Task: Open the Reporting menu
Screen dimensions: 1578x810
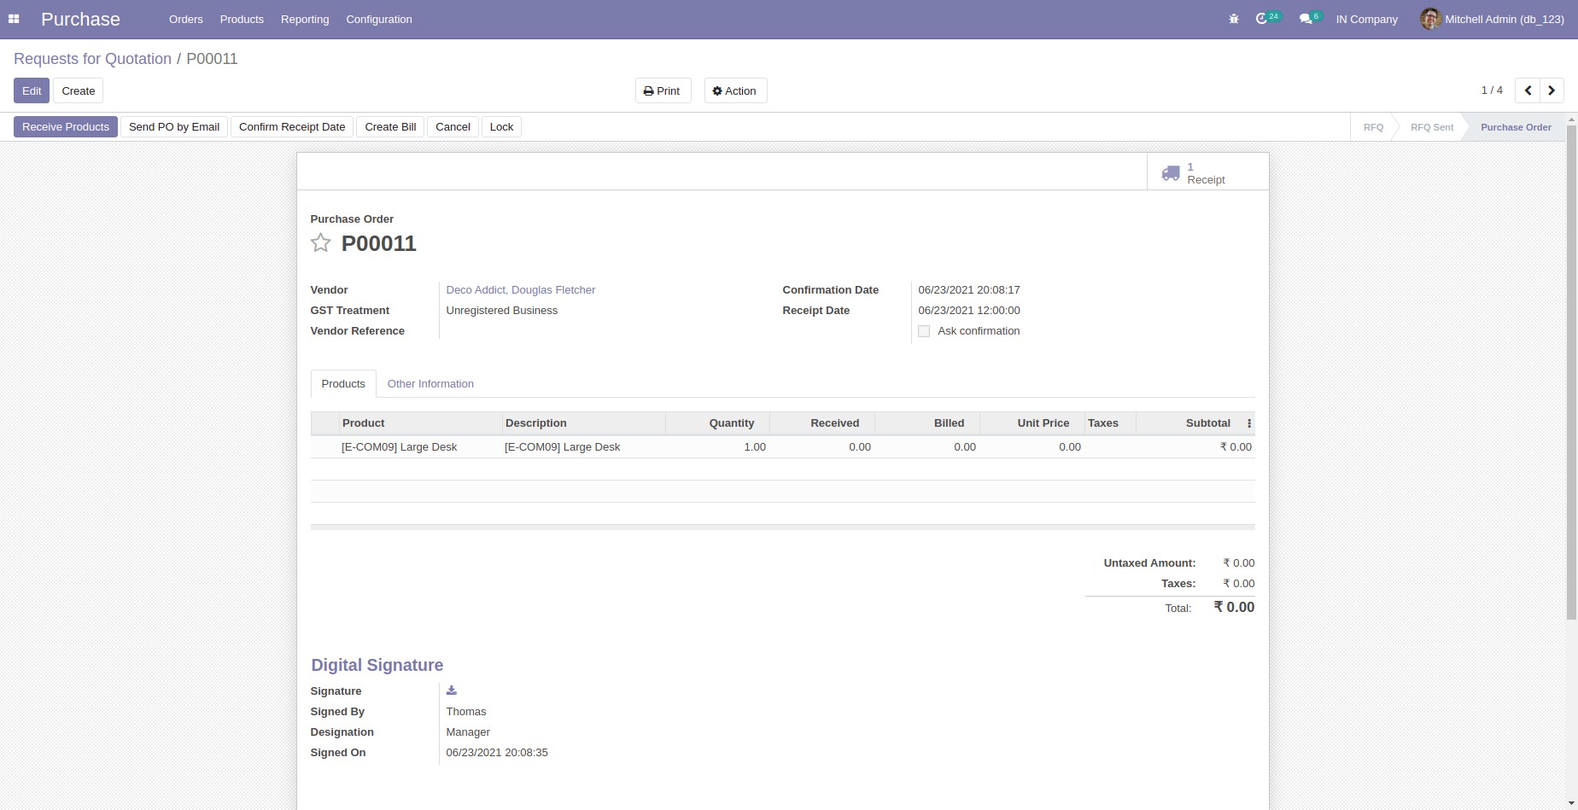Action: click(304, 19)
